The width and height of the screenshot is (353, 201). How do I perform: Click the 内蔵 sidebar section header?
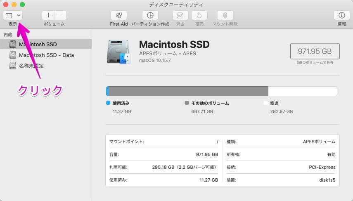[8, 35]
